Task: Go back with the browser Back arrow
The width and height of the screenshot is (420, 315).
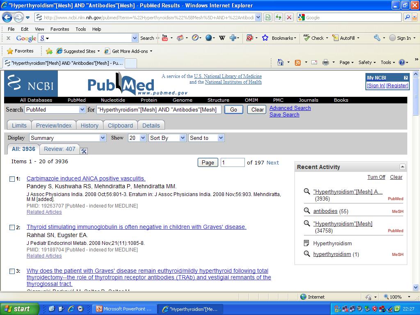Action: [x=7, y=18]
